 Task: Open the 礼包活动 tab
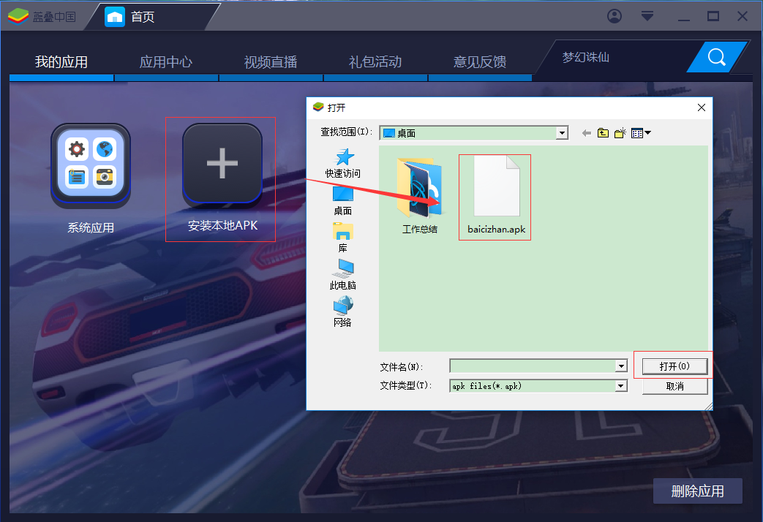coord(375,62)
